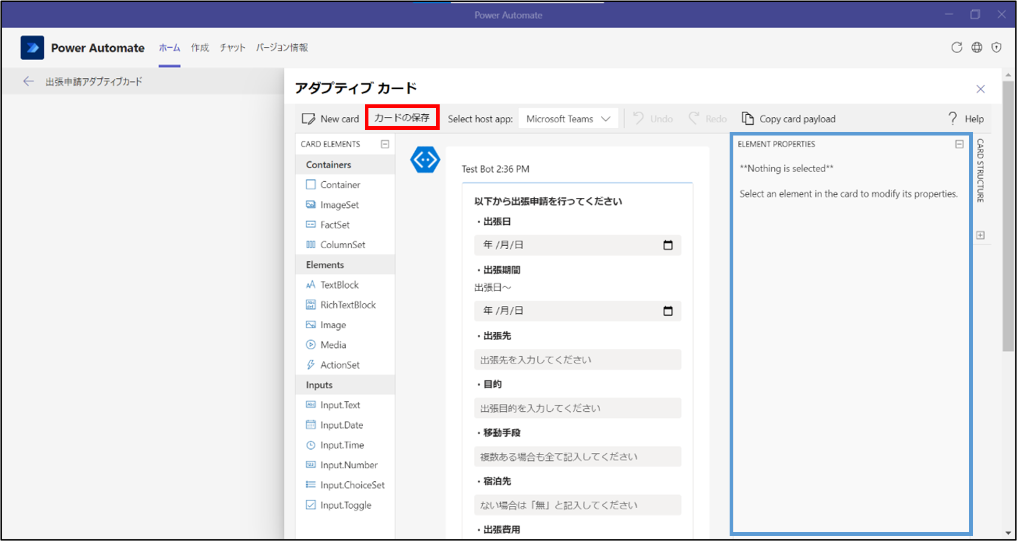Click カードの保存 to save the card

tap(402, 117)
